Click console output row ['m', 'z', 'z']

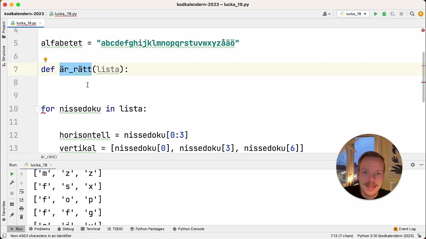(x=68, y=173)
